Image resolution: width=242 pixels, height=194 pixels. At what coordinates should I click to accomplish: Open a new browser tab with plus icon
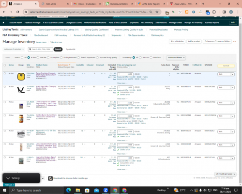[203, 4]
